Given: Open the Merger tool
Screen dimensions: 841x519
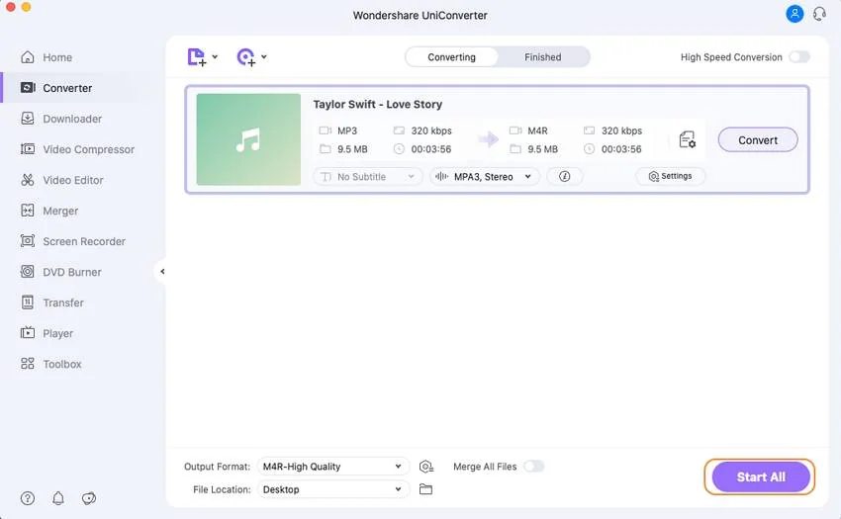Looking at the screenshot, I should click(x=60, y=211).
